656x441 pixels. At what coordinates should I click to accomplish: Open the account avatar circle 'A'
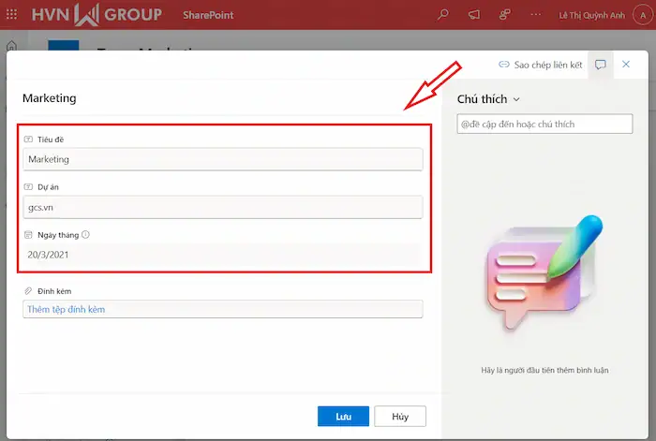(x=642, y=15)
